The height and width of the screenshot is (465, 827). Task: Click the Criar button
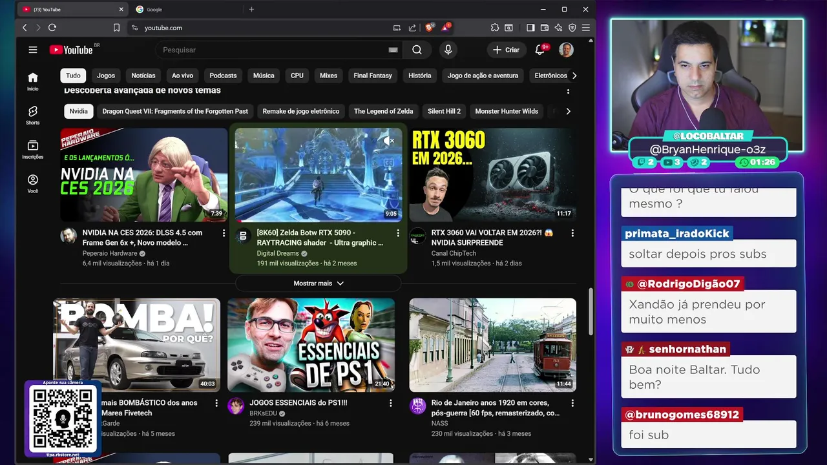point(505,50)
